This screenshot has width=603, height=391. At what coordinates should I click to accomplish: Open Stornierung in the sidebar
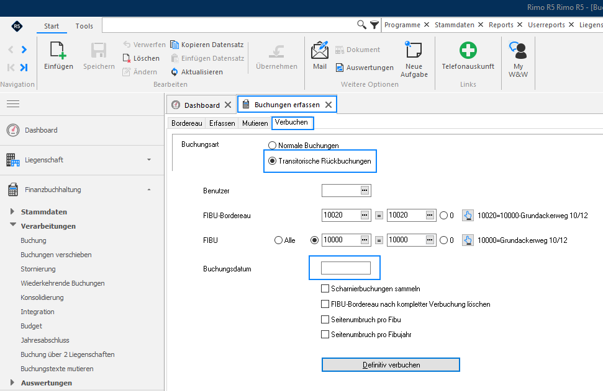pos(38,269)
